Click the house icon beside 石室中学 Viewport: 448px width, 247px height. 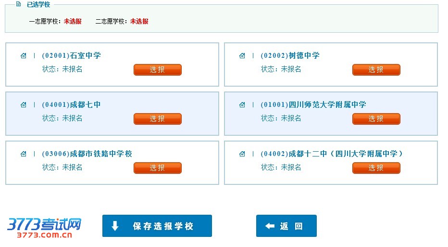coord(23,55)
